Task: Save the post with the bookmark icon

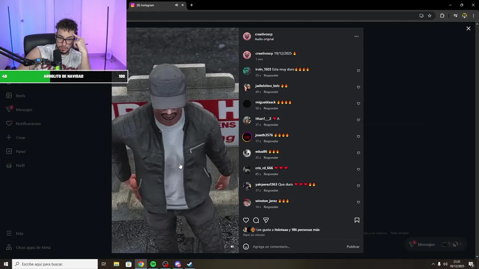Action: [x=357, y=220]
